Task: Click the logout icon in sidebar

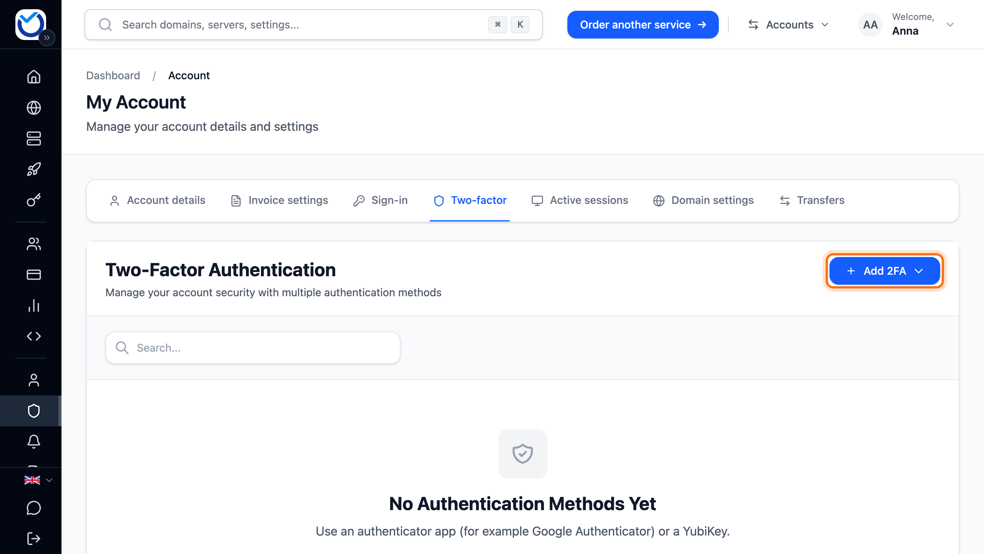Action: (x=34, y=539)
